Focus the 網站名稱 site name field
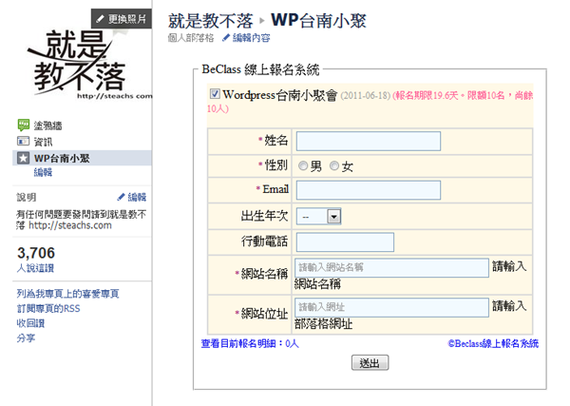 pos(391,268)
